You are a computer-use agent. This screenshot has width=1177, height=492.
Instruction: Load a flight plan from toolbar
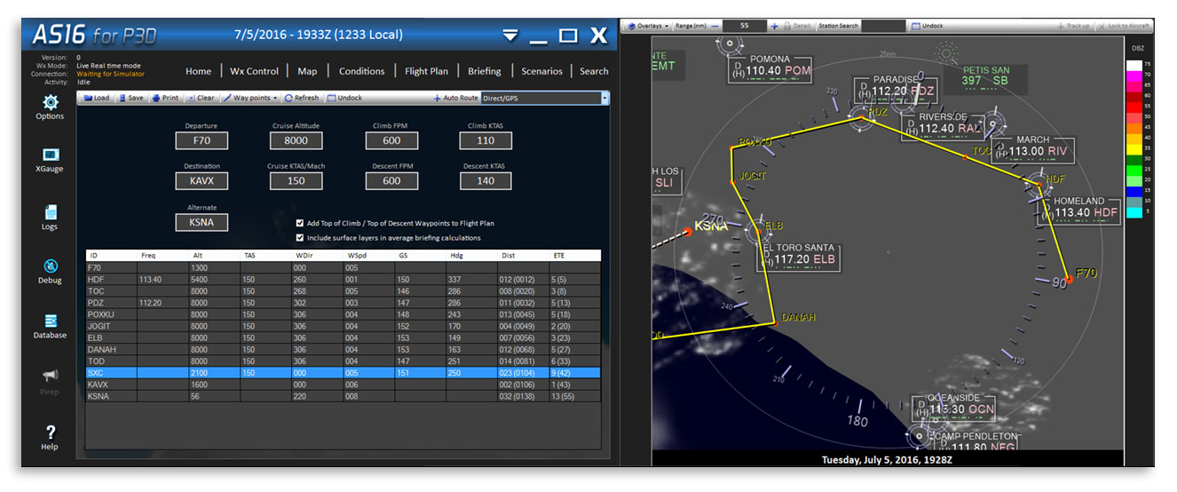tap(96, 98)
